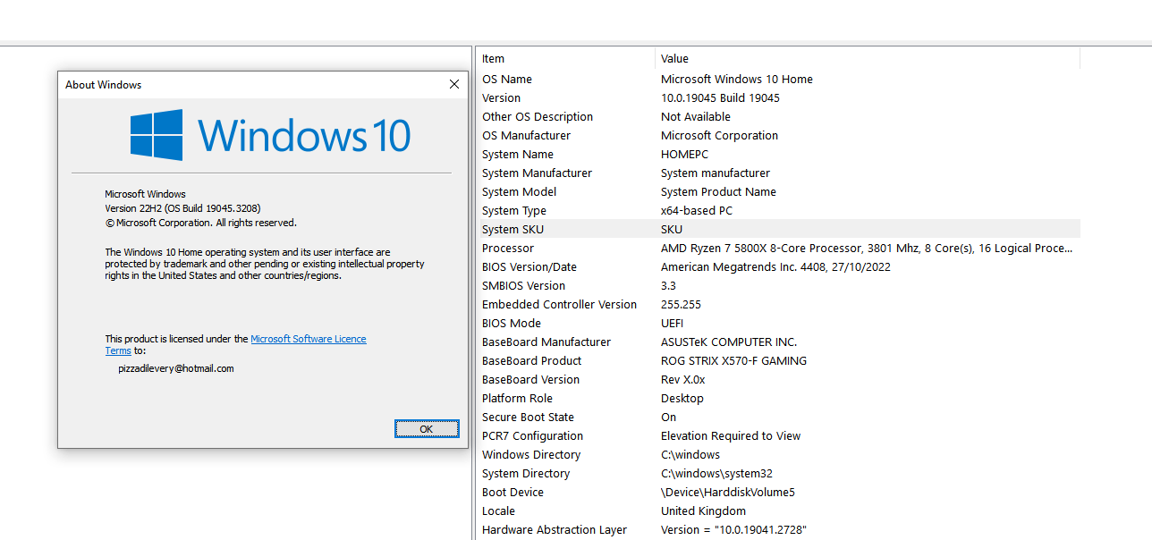Select the Embedded Controller Version row
1152x540 pixels.
[778, 305]
